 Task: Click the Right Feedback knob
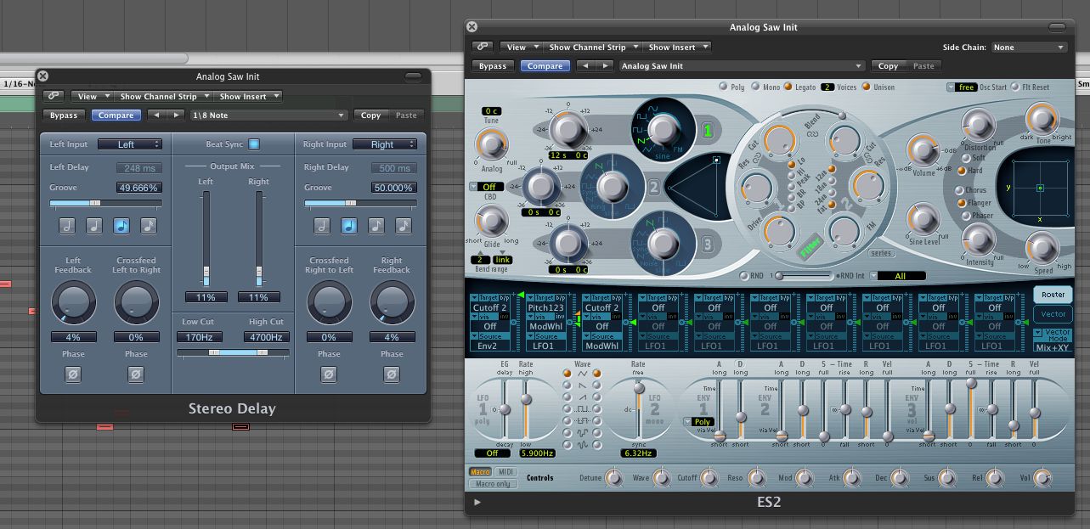[392, 303]
